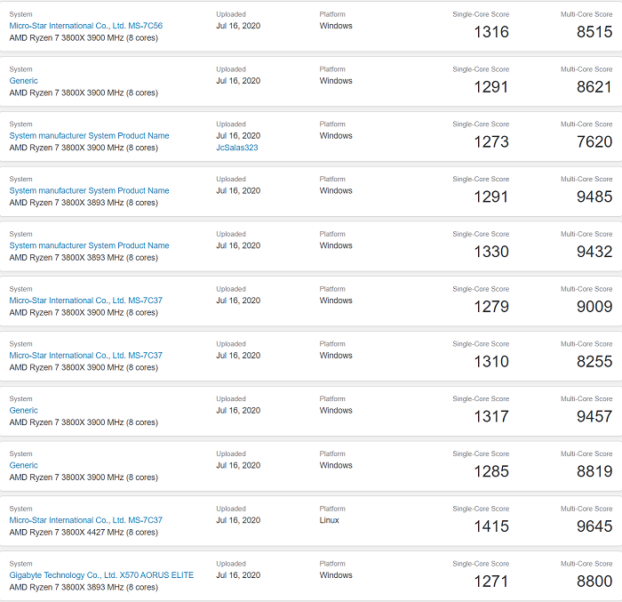Open the Gigabyte X570 AORUS ELITE link

tap(101, 575)
